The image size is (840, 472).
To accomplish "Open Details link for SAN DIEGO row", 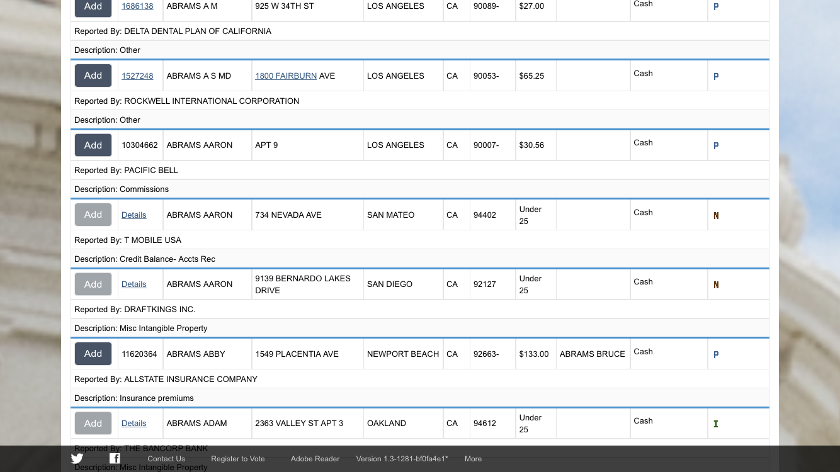I will pyautogui.click(x=134, y=284).
